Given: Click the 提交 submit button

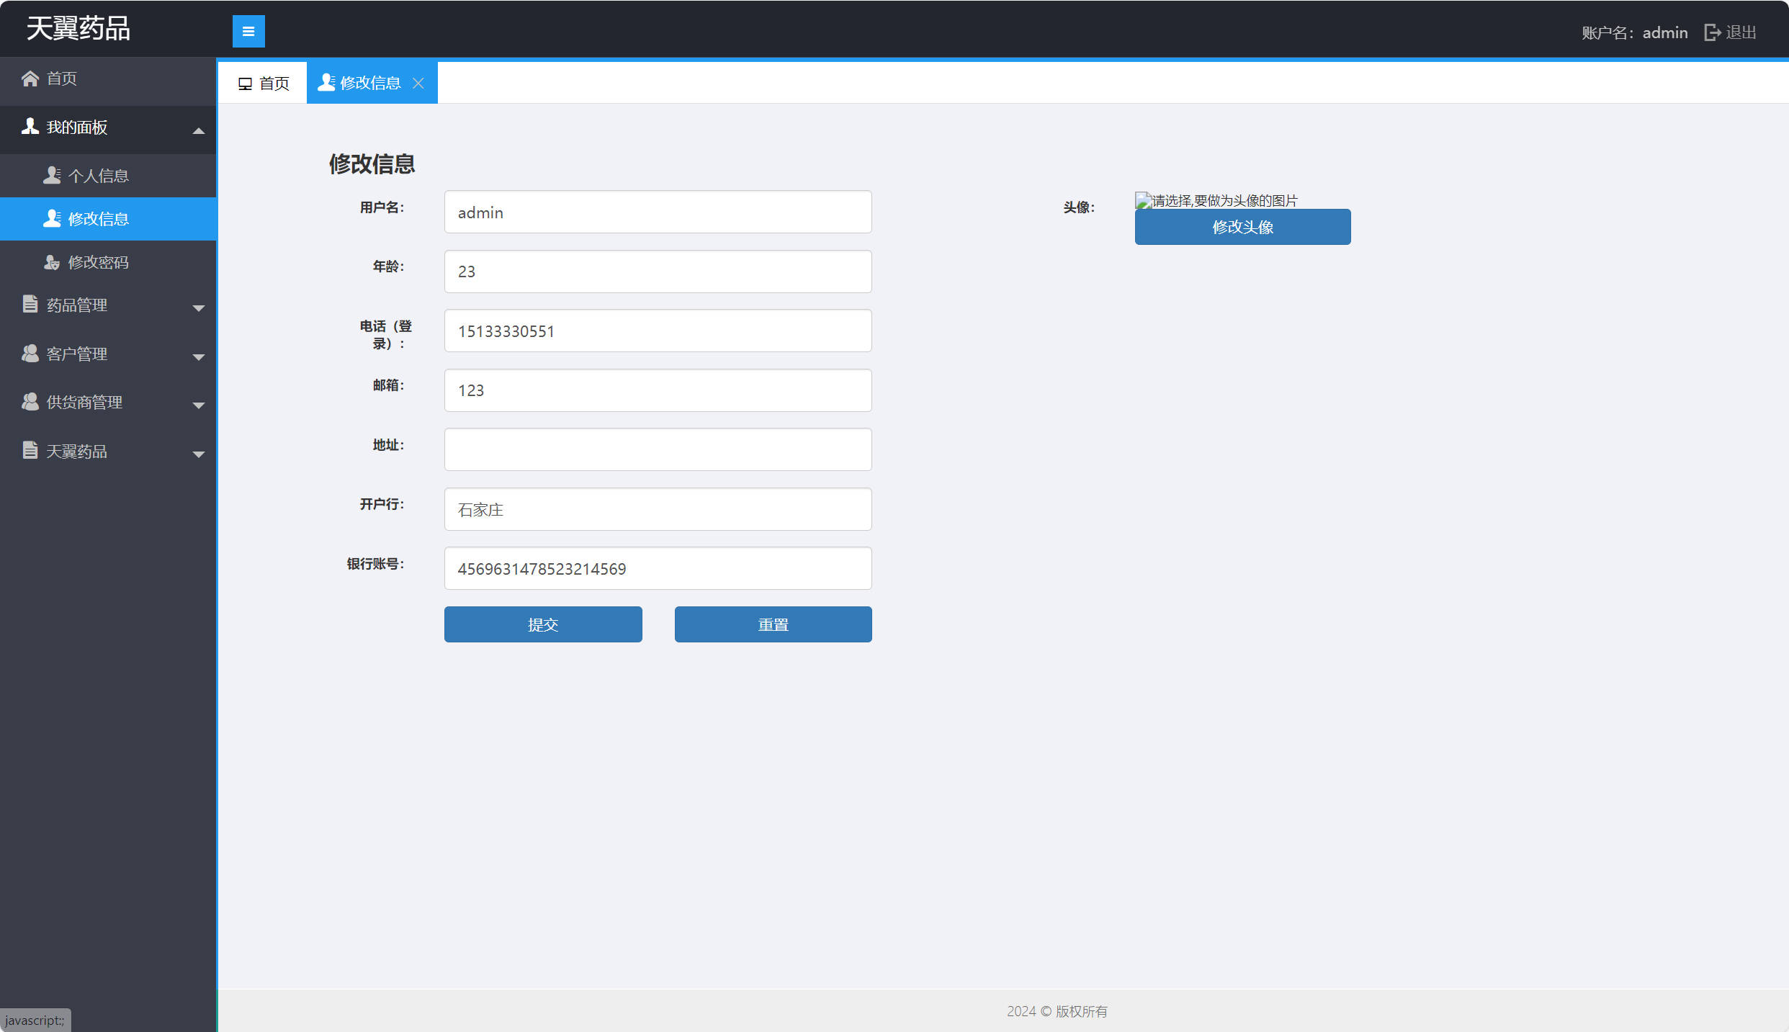Looking at the screenshot, I should pyautogui.click(x=542, y=624).
